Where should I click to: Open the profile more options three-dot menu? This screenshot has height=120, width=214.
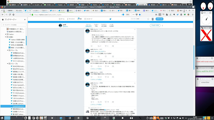point(162,25)
